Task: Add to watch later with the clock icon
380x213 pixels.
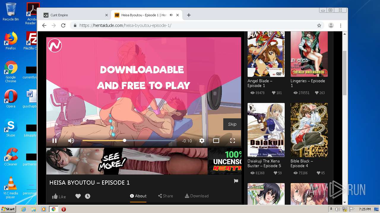Action: pyautogui.click(x=88, y=196)
